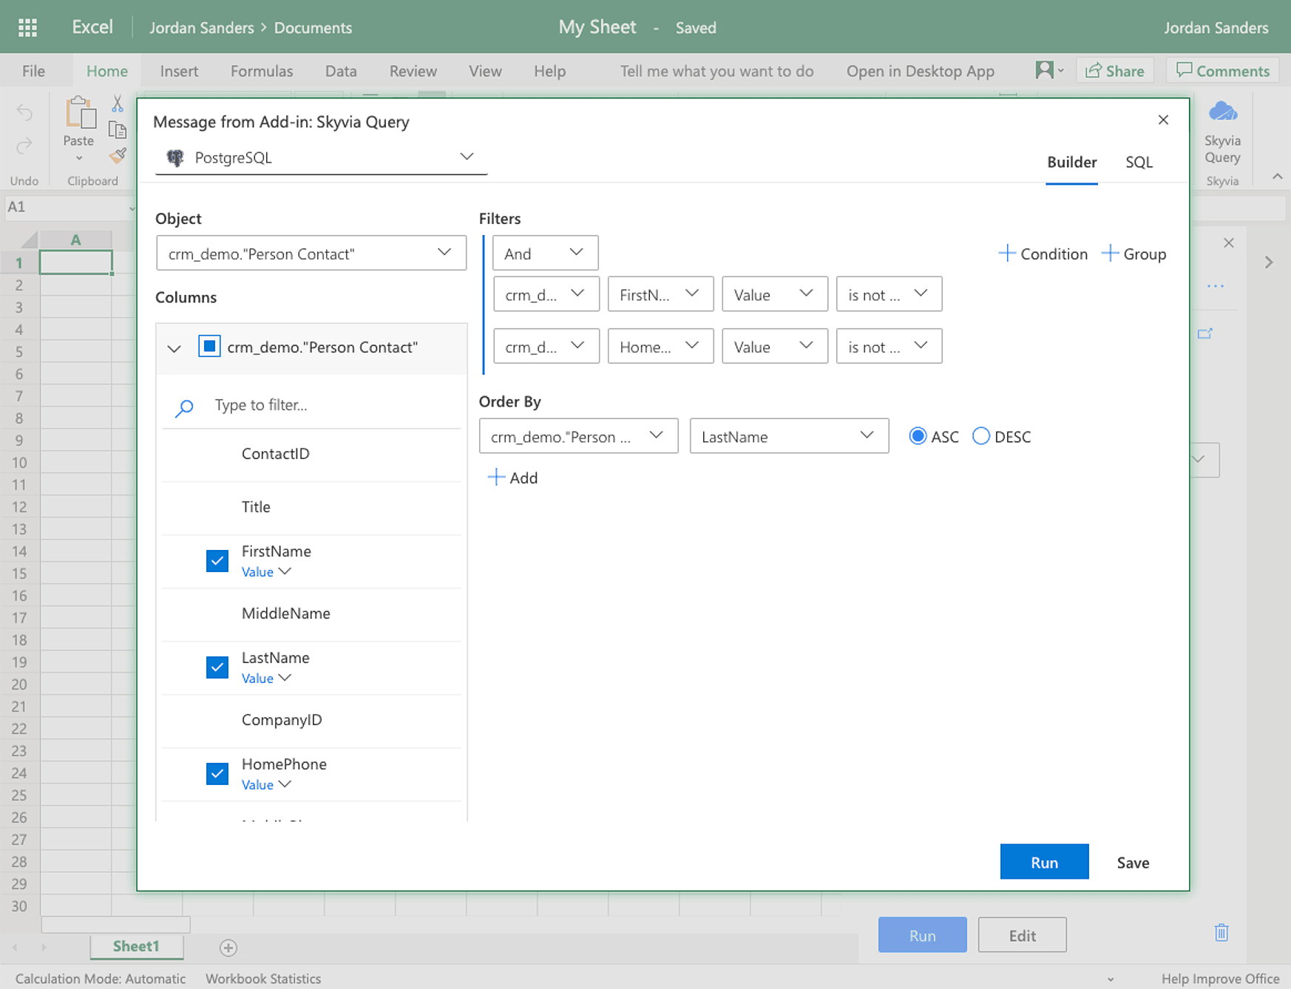Switch to the SQL tab
The image size is (1291, 989).
click(1139, 162)
